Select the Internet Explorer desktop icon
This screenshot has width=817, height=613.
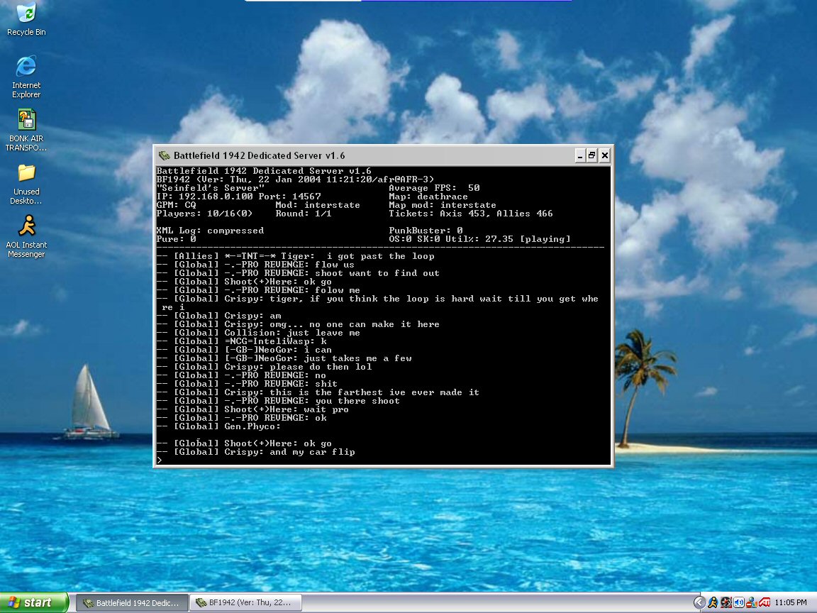coord(26,77)
